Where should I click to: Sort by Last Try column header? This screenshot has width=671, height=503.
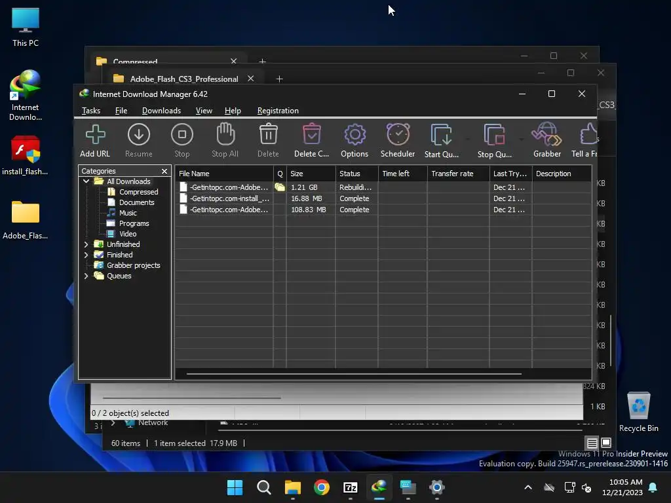pos(510,174)
